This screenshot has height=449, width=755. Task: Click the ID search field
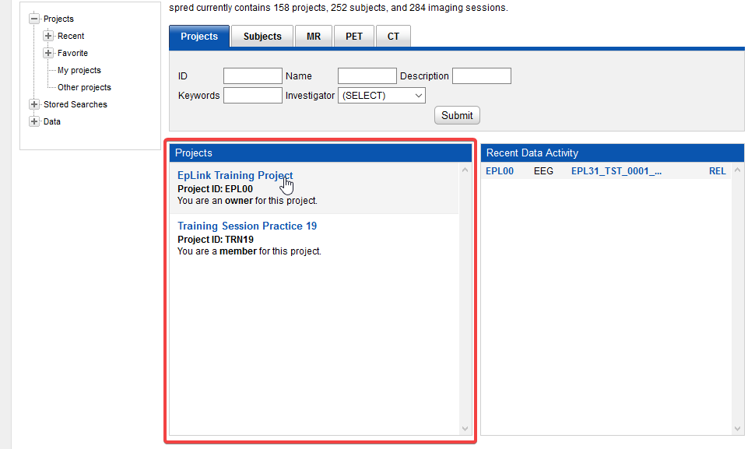pyautogui.click(x=252, y=76)
